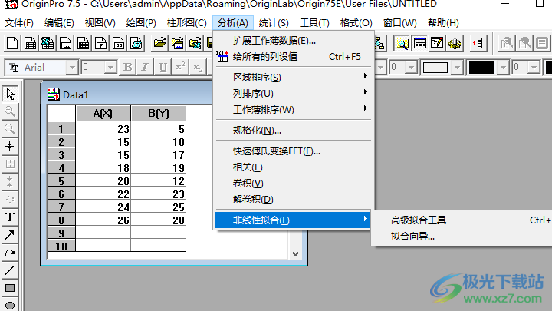552x311 pixels.
Task: Open the 工具(T) menu
Action: [314, 23]
